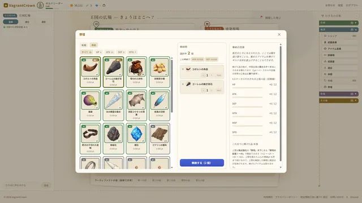
Task: Click the blue 奉納する (2個) button
Action: pyautogui.click(x=202, y=163)
